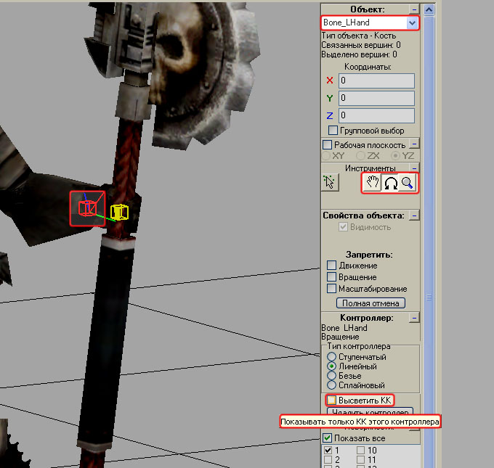Click the 'Выделено вершин: 0' text
The height and width of the screenshot is (468, 494).
coord(359,54)
